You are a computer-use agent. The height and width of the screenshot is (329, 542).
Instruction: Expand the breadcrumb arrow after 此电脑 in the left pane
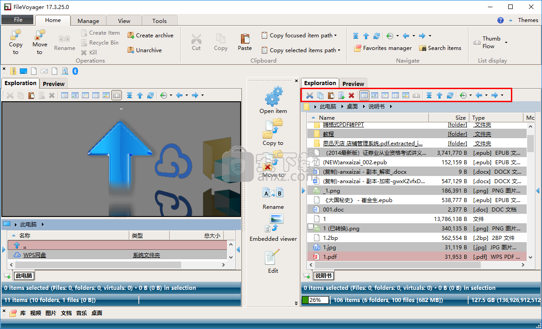click(x=42, y=224)
